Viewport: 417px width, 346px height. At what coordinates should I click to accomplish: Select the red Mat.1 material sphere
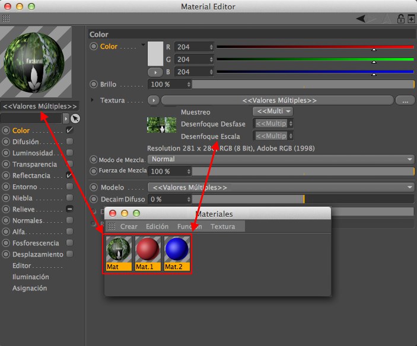pyautogui.click(x=148, y=249)
